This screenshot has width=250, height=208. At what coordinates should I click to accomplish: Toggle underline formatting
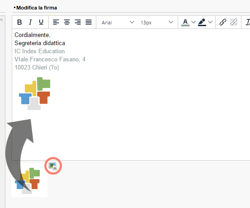point(41,22)
